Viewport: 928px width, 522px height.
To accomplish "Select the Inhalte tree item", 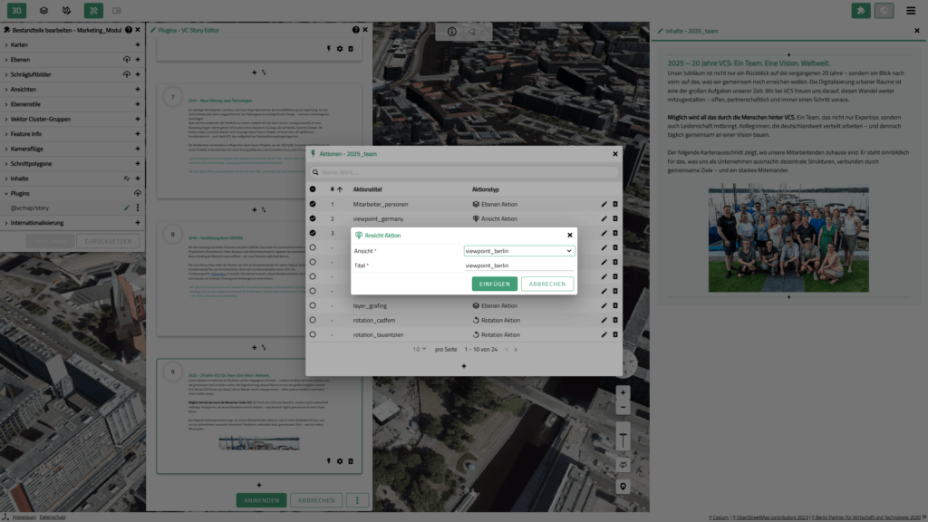I will [19, 179].
